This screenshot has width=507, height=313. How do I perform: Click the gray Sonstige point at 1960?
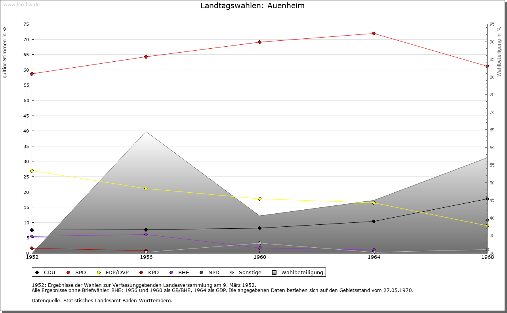coord(259,243)
